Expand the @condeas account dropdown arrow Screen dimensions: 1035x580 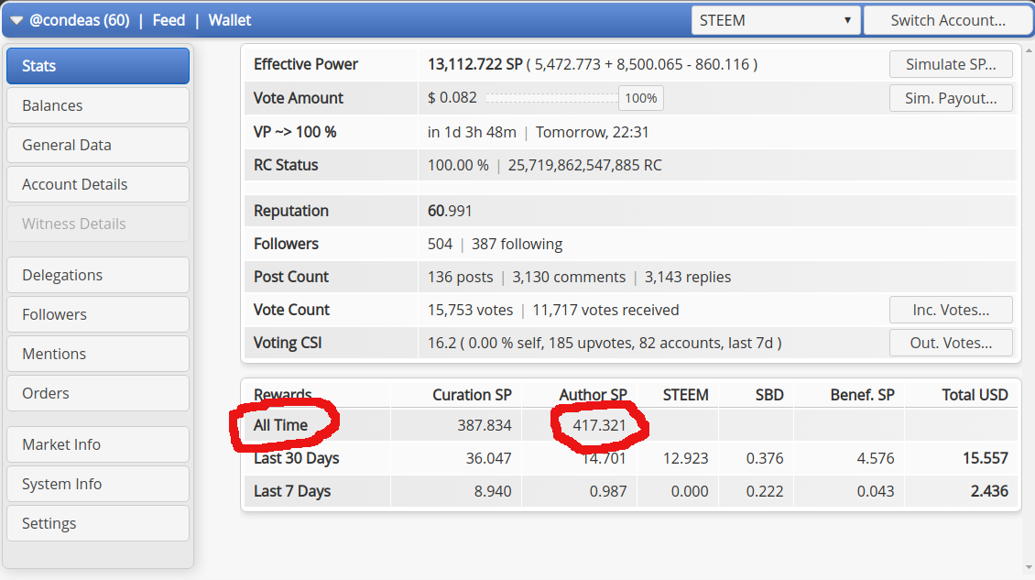pyautogui.click(x=16, y=20)
